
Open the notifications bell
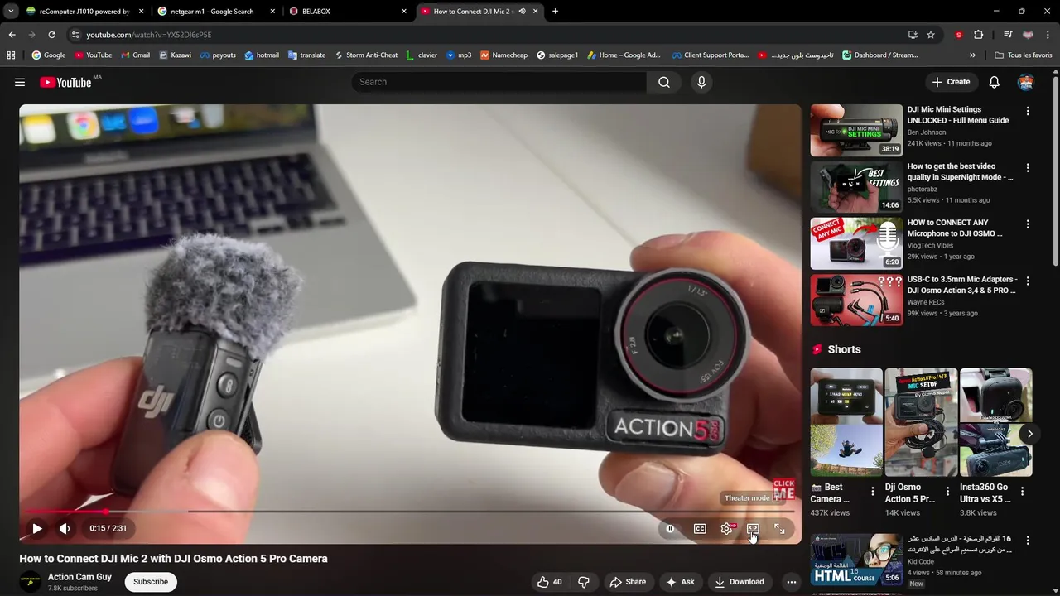(994, 82)
